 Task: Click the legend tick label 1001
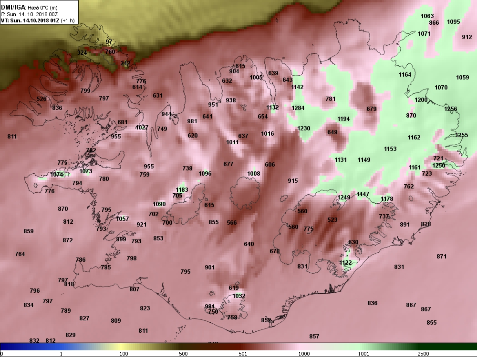(x=364, y=354)
